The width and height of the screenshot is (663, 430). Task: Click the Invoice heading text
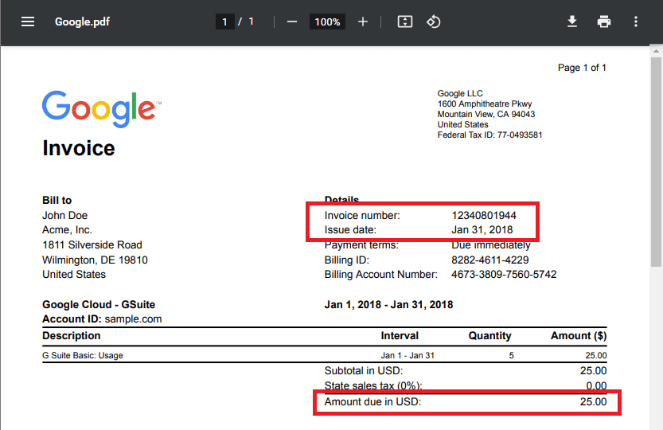[79, 149]
